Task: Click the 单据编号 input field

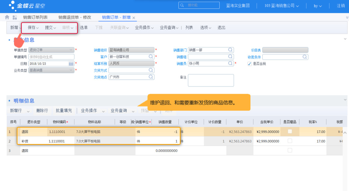Action: 51,57
